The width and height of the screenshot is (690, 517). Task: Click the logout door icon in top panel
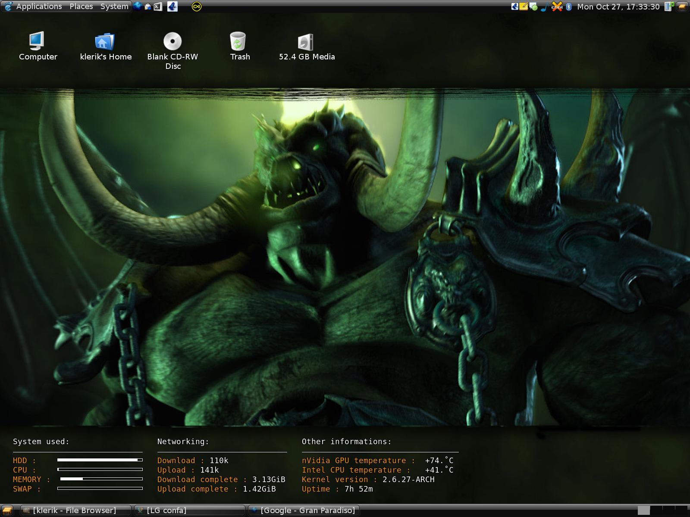668,6
